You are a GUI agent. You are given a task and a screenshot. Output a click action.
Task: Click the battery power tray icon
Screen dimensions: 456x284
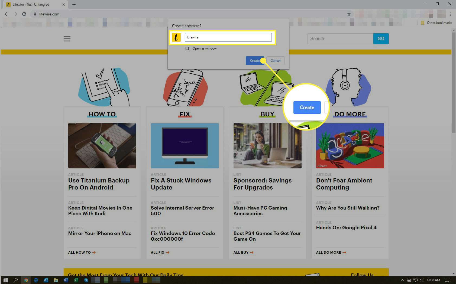(x=409, y=280)
